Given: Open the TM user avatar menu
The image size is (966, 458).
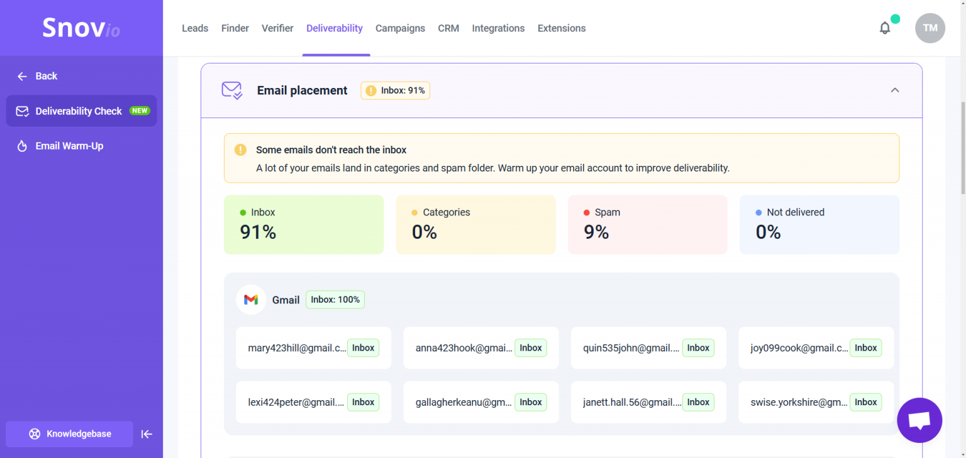Looking at the screenshot, I should click(x=930, y=28).
